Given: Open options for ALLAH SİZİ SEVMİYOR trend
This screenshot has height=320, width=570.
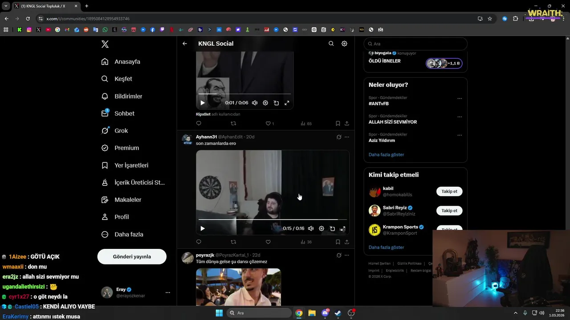Looking at the screenshot, I should pyautogui.click(x=460, y=117).
